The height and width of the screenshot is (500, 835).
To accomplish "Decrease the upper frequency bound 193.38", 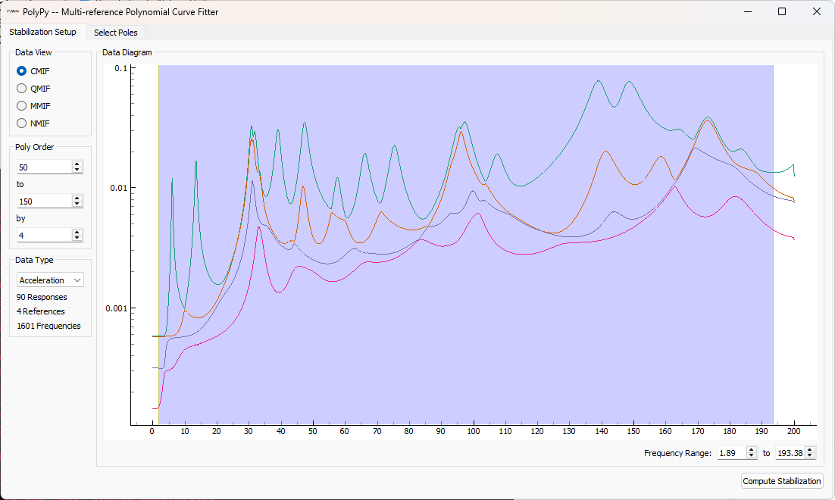I will (x=809, y=455).
